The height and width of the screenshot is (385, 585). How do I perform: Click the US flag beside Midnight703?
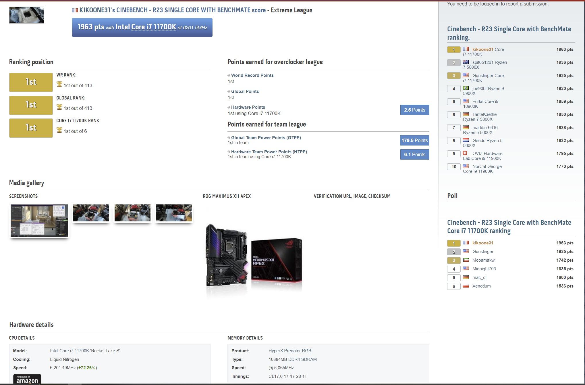466,269
